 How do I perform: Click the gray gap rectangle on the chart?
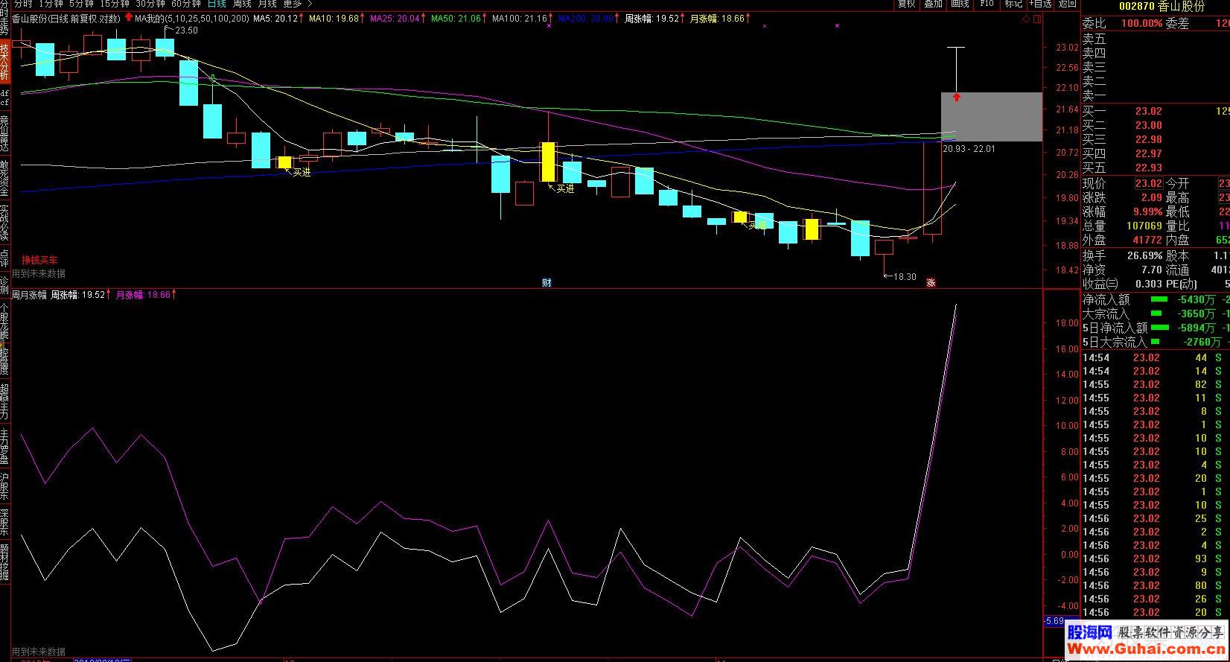991,117
